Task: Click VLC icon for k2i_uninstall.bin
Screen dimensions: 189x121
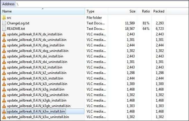Action: point(4,84)
